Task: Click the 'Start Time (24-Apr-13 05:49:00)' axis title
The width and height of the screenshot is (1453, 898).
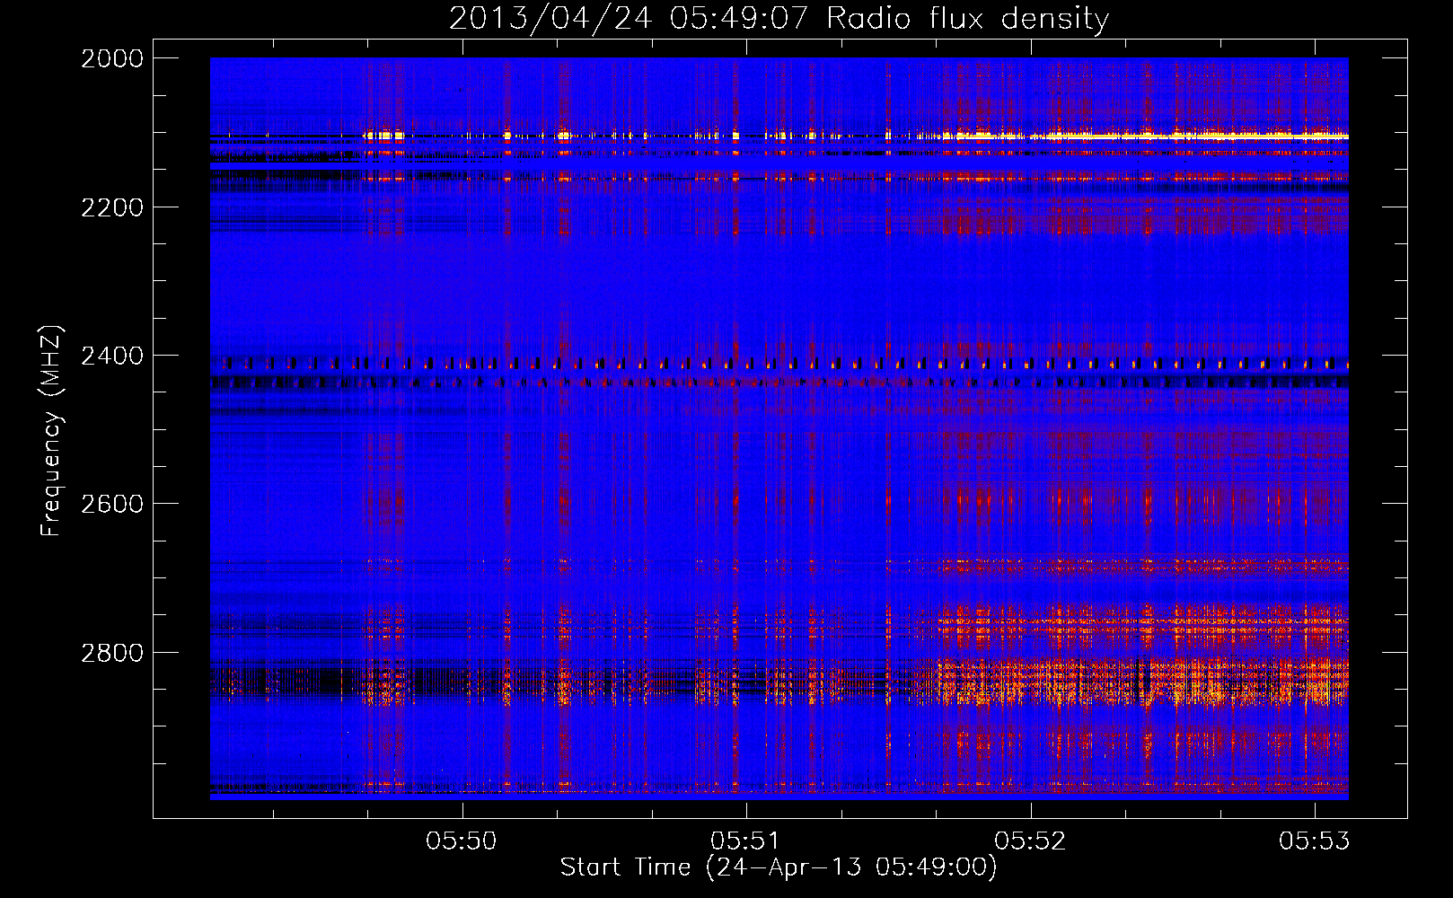Action: point(779,867)
